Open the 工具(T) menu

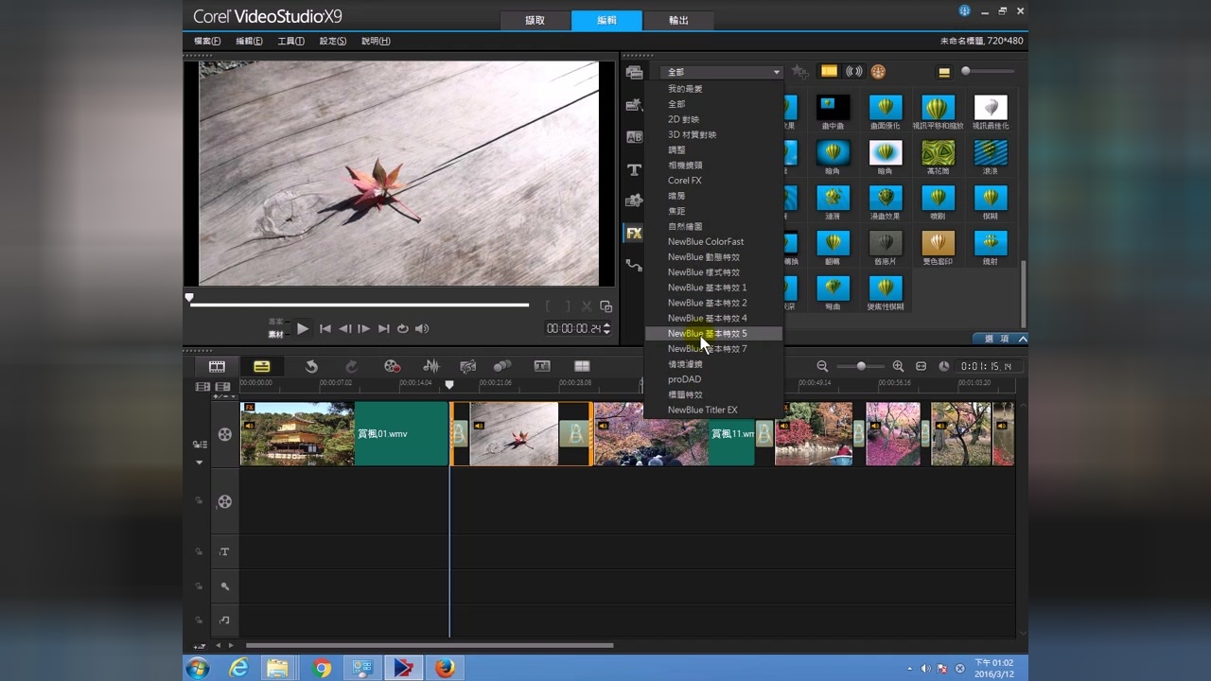(290, 41)
